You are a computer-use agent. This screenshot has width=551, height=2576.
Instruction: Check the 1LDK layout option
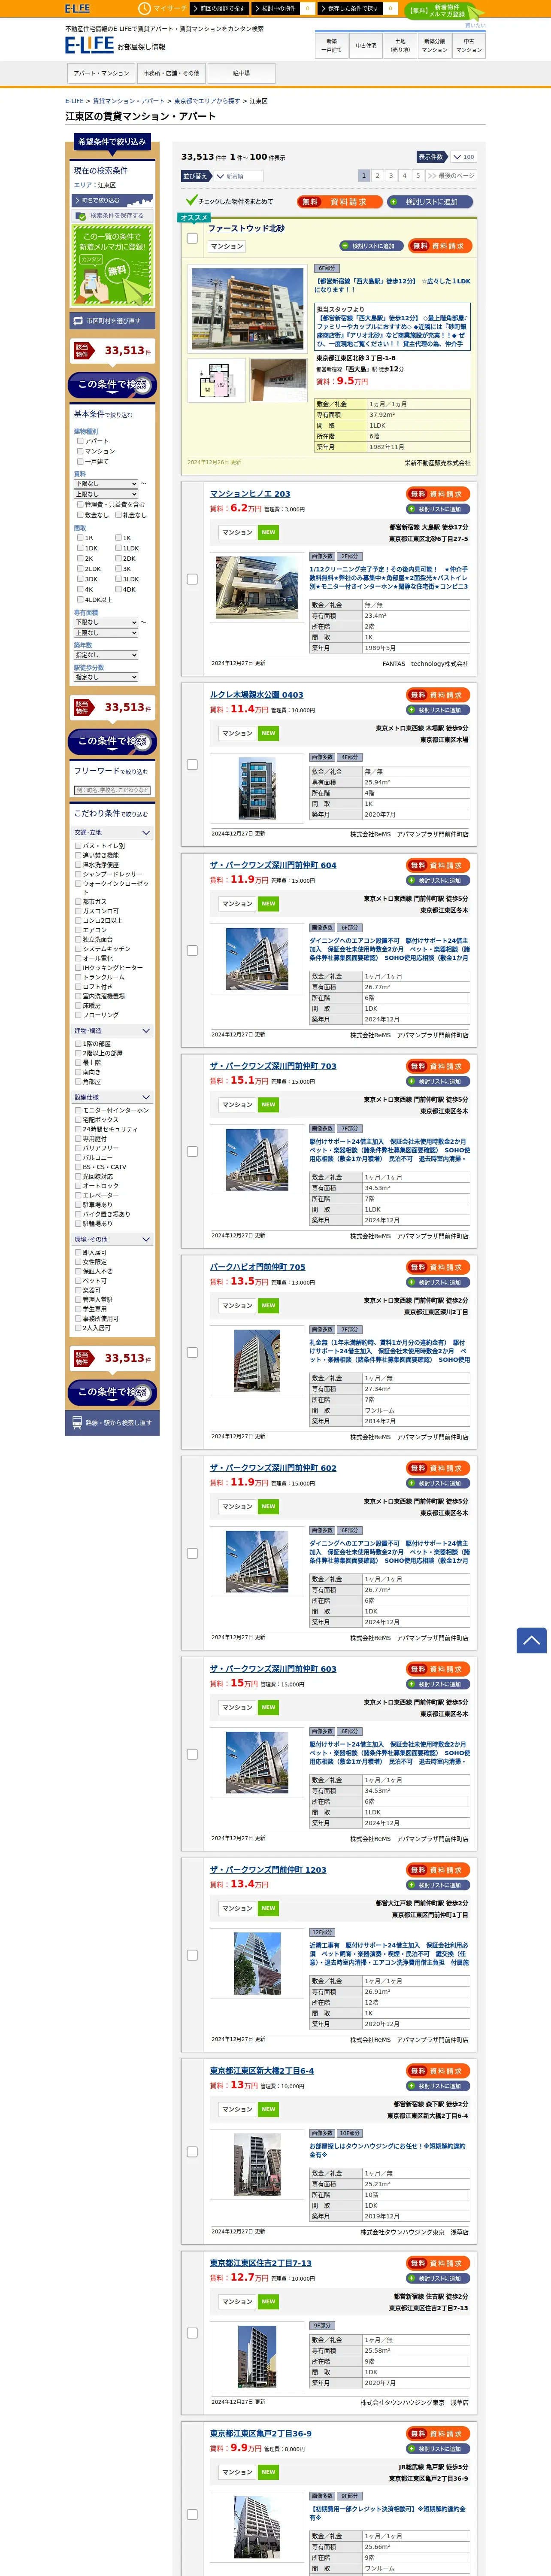118,548
